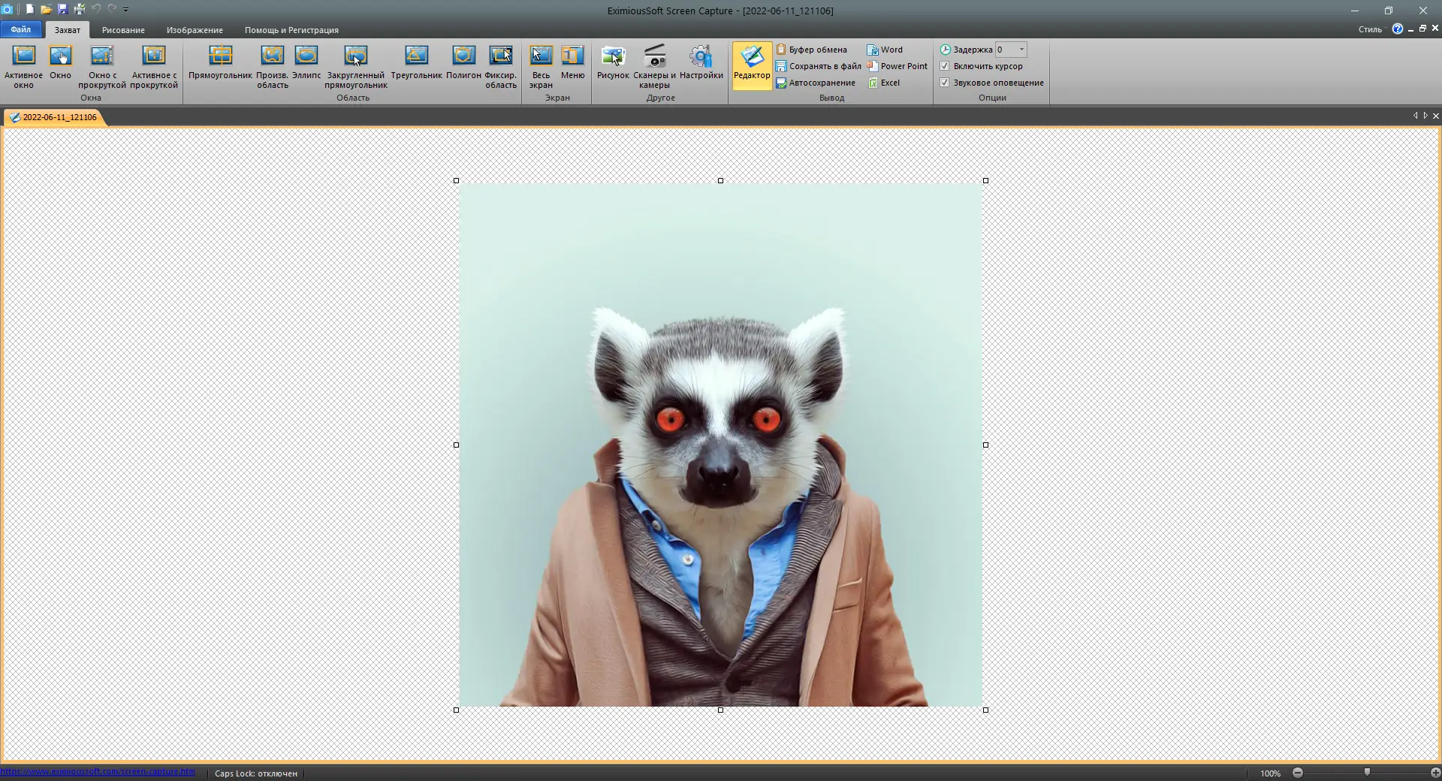Uncheck Include cursor (Включить курсор) checkbox
The height and width of the screenshot is (781, 1442).
(x=945, y=66)
